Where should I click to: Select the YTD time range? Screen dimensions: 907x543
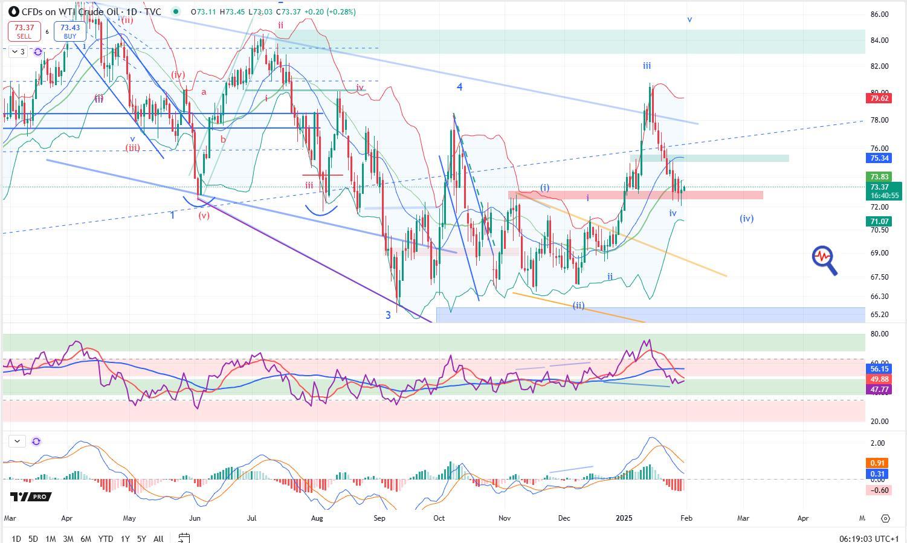pos(106,538)
